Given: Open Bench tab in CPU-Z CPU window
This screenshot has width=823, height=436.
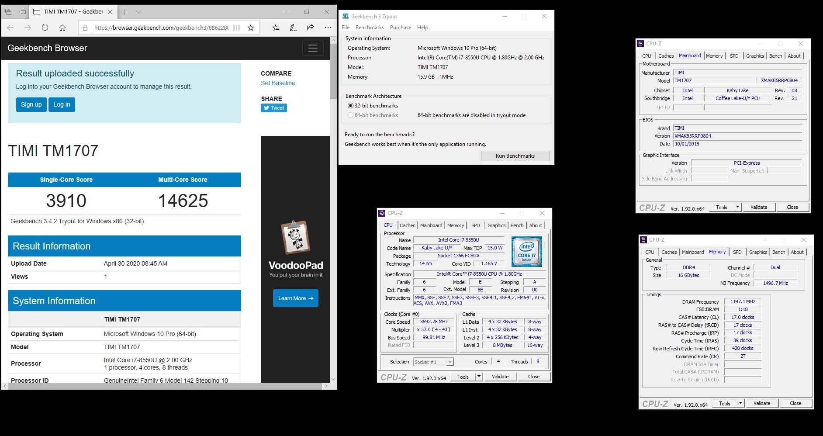Looking at the screenshot, I should click(517, 225).
